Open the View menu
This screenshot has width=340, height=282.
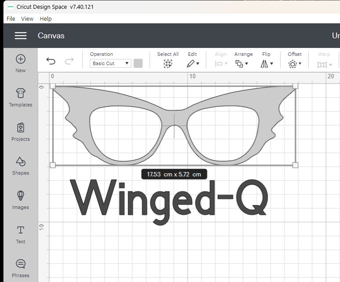[27, 18]
